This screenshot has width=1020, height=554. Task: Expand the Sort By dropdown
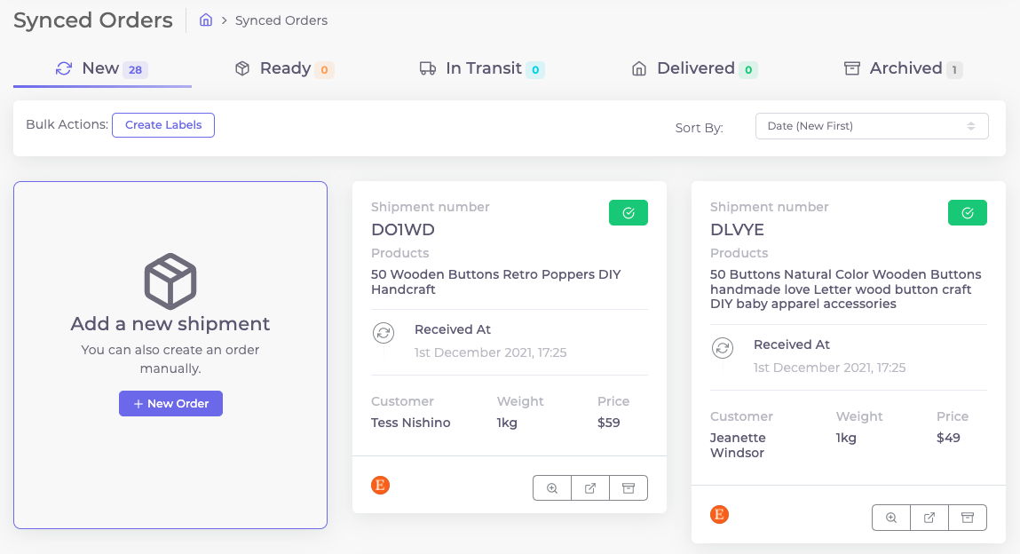pyautogui.click(x=872, y=126)
